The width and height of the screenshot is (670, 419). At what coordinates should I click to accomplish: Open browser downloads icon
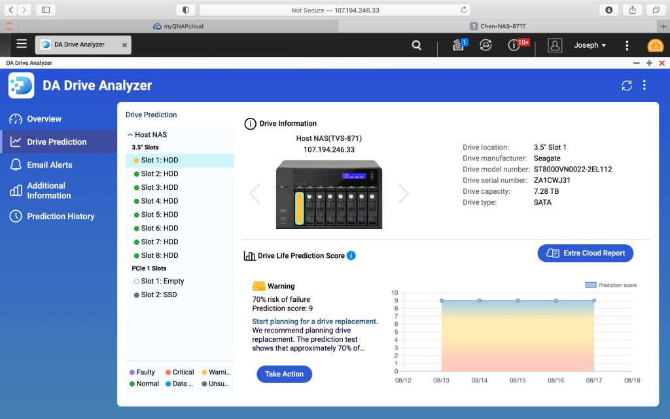[609, 10]
